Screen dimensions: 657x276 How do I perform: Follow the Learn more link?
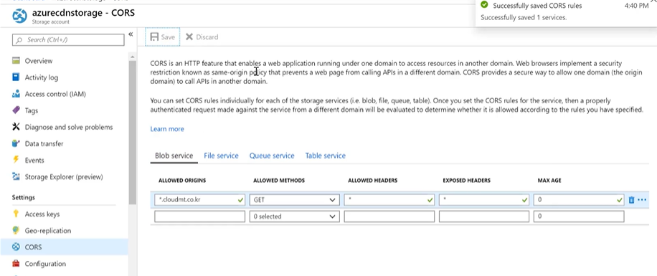coord(167,129)
